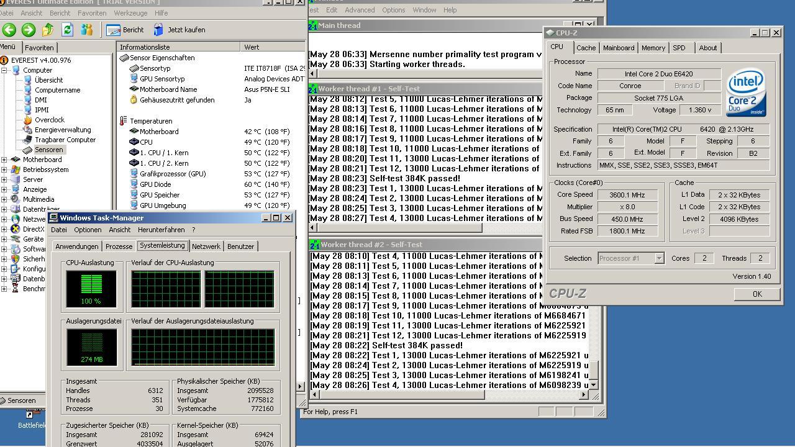Go up one level with EVEREST folder-up icon
795x447 pixels.
pyautogui.click(x=48, y=29)
